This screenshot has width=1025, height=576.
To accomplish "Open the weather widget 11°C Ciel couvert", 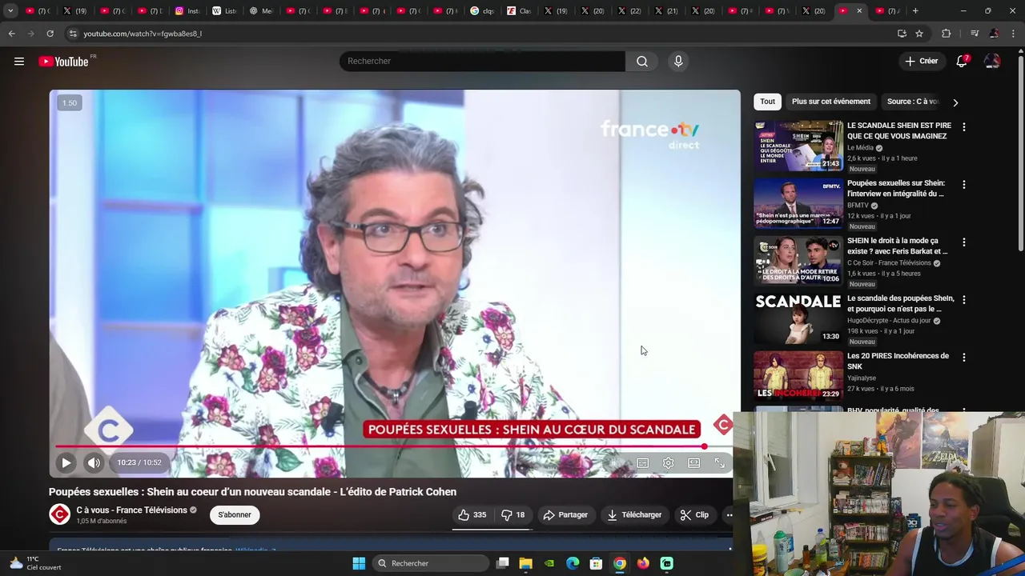I will (x=36, y=563).
